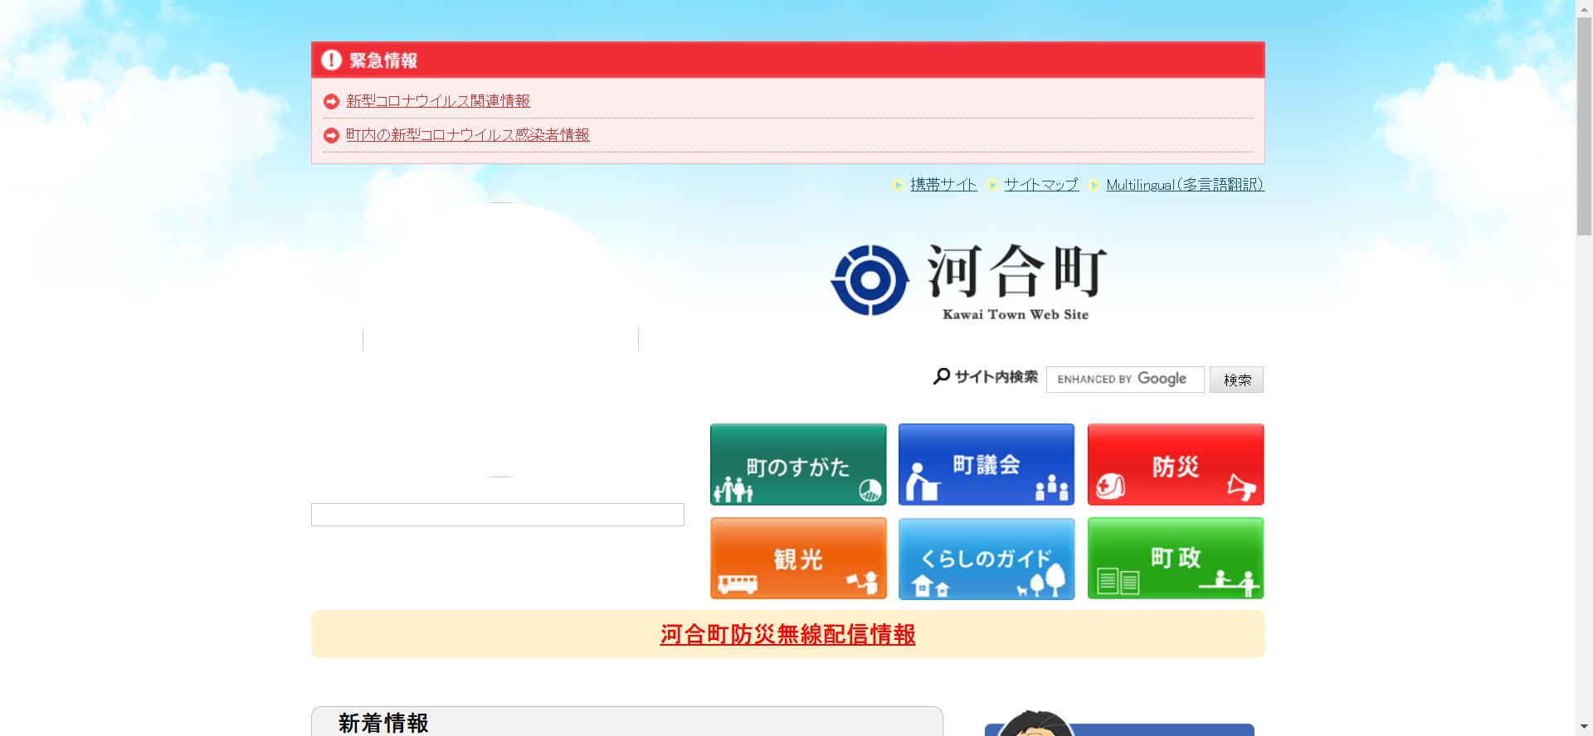The height and width of the screenshot is (736, 1593).
Task: Click arrow icon beside 新型コロナウイルス関連情報
Action: click(x=331, y=101)
